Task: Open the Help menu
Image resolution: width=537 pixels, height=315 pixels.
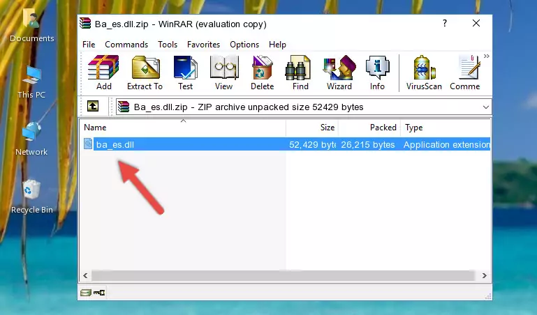Action: (277, 45)
